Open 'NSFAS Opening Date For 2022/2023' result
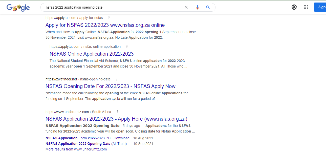 pyautogui.click(x=111, y=86)
